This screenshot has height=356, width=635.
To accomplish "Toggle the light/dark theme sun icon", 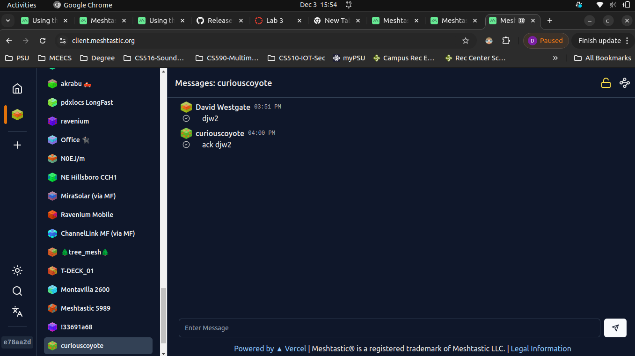I will click(17, 270).
